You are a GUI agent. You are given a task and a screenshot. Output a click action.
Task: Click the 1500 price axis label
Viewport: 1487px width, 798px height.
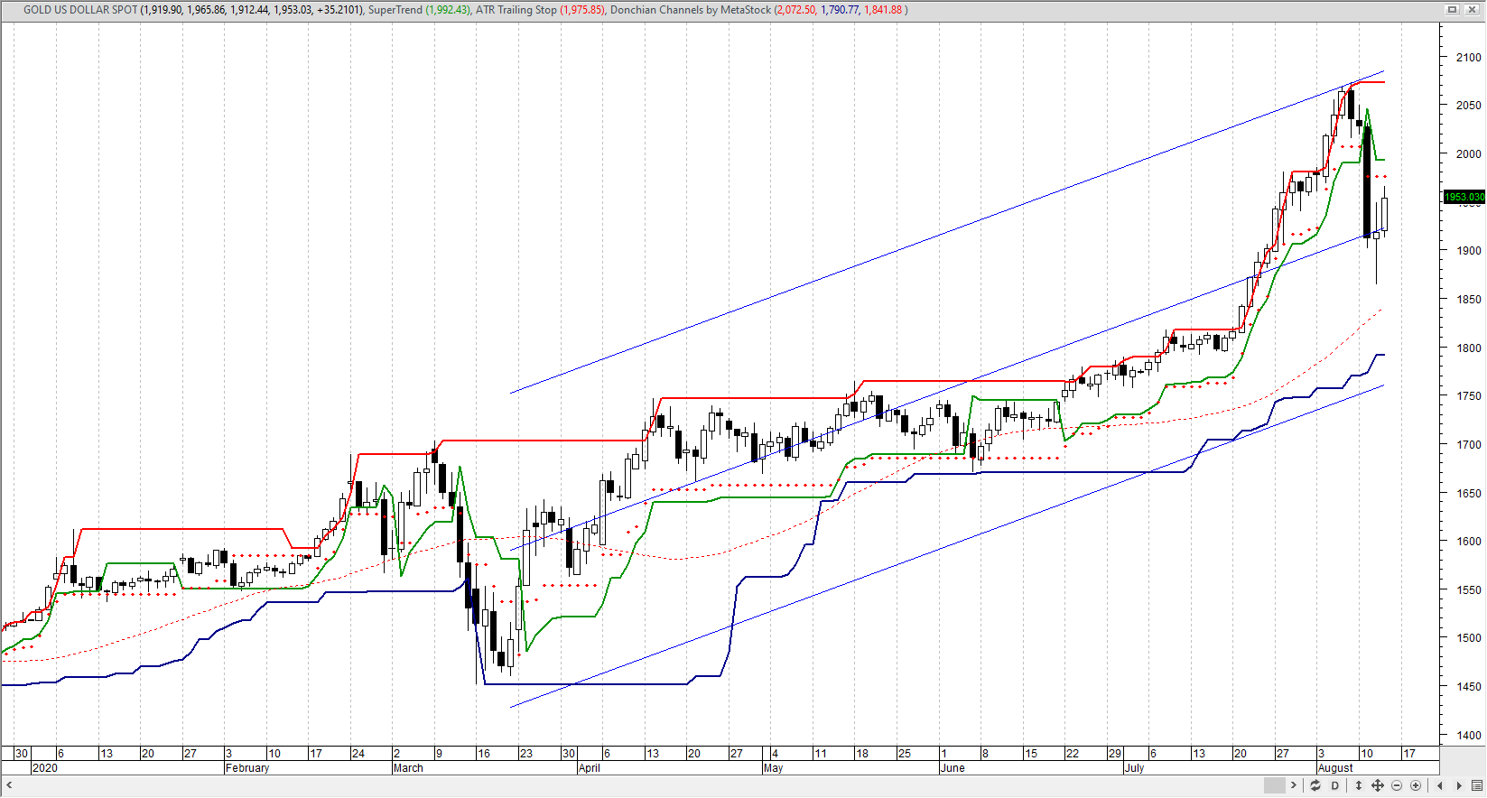click(x=1469, y=638)
